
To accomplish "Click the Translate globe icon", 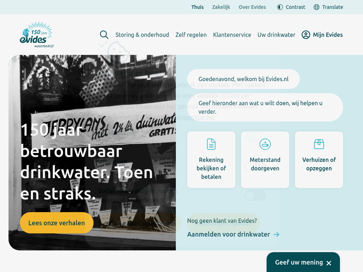I will click(317, 7).
